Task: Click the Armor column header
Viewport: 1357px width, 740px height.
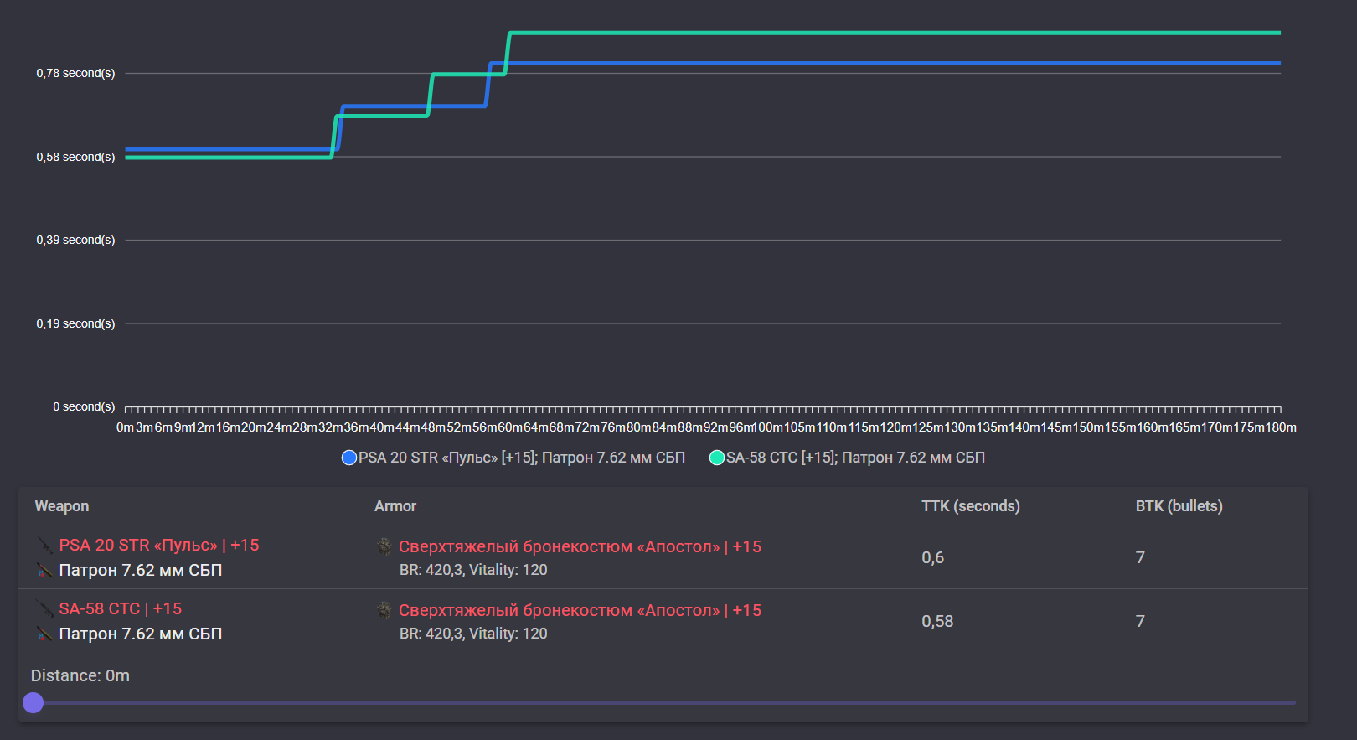Action: (x=395, y=506)
